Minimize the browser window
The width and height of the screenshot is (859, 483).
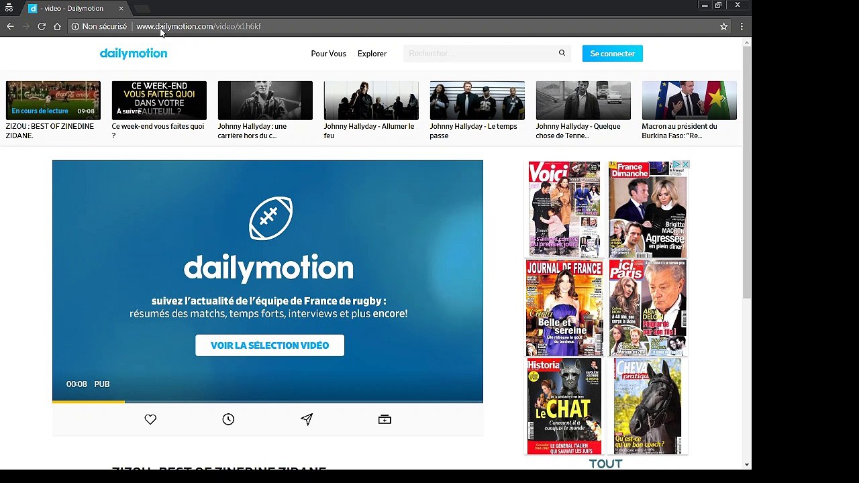(x=704, y=5)
